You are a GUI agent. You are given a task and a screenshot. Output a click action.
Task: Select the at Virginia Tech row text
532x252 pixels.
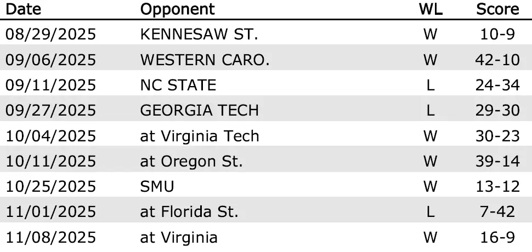[200, 136]
